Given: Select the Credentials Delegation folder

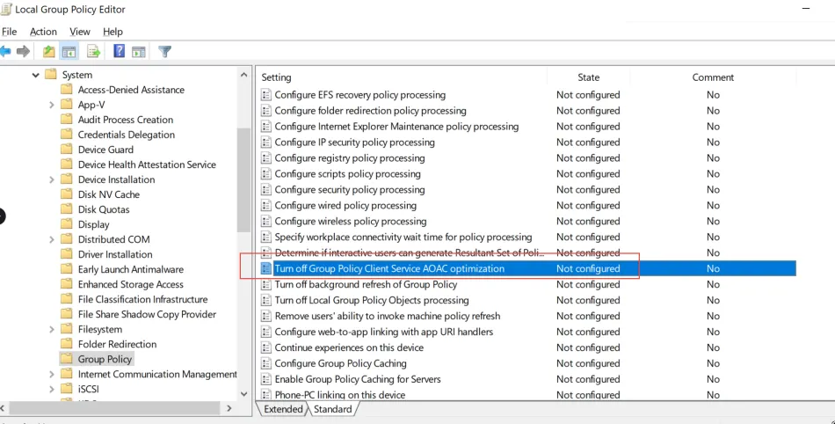Looking at the screenshot, I should point(126,135).
